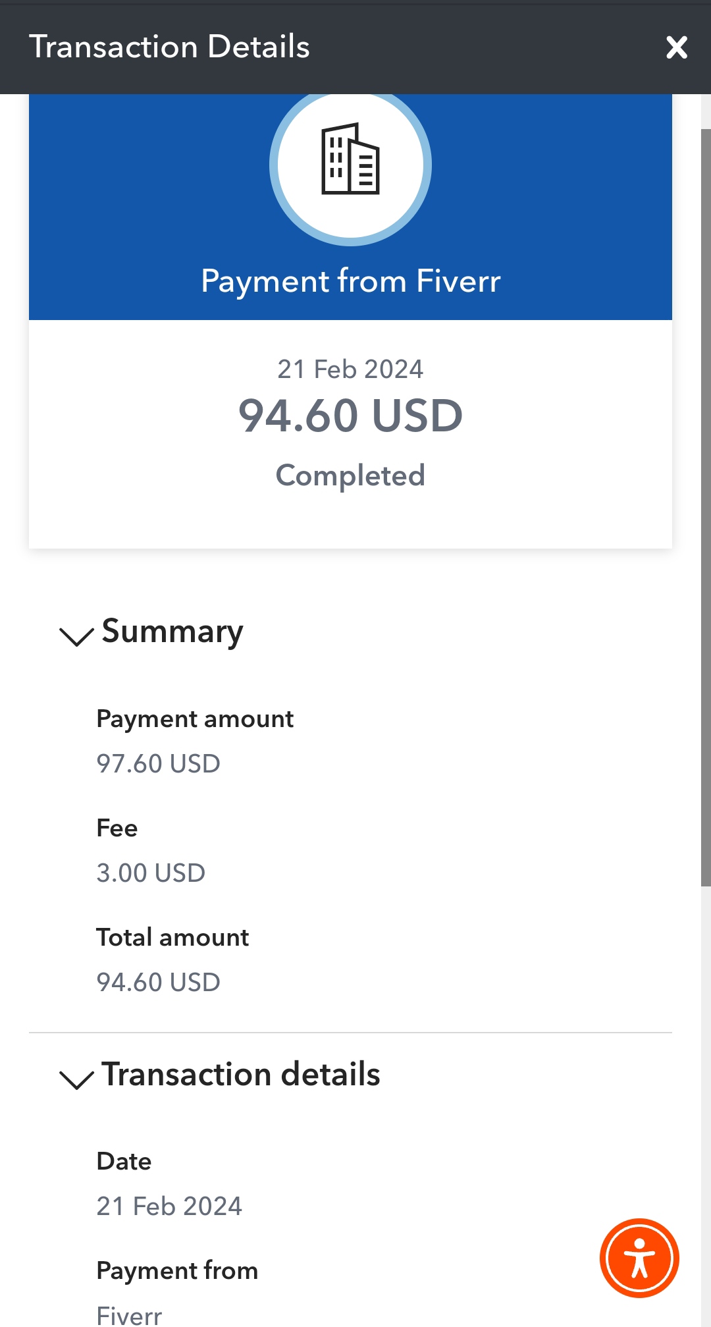Click the Summary section heading
Image resolution: width=711 pixels, height=1327 pixels.
172,632
